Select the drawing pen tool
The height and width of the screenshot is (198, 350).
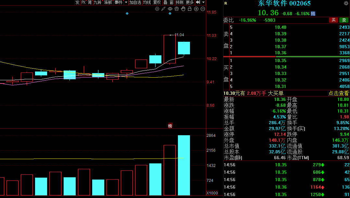163,9
